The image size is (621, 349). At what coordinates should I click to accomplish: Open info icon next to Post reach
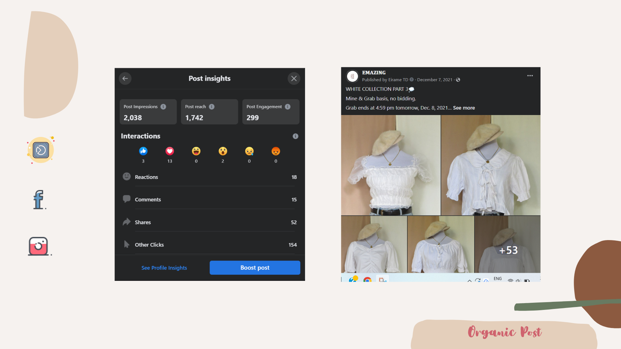212,107
